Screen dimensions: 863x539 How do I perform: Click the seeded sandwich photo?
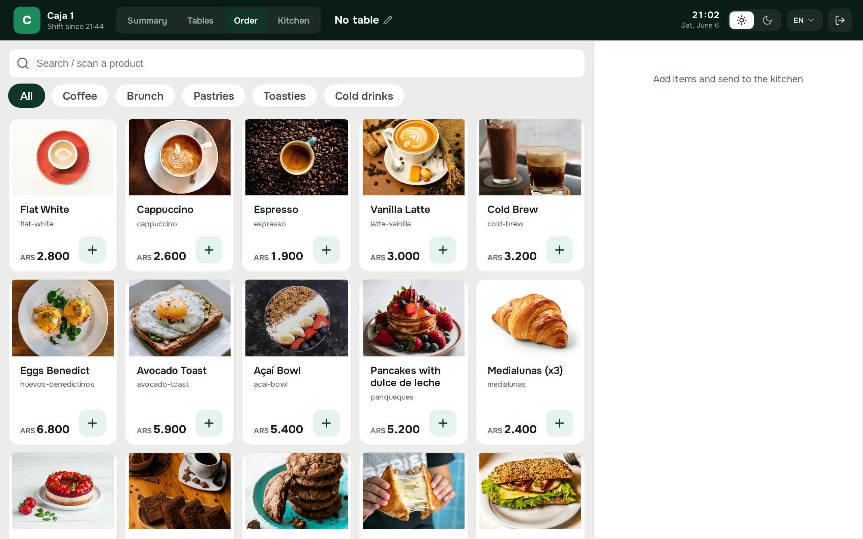530,491
